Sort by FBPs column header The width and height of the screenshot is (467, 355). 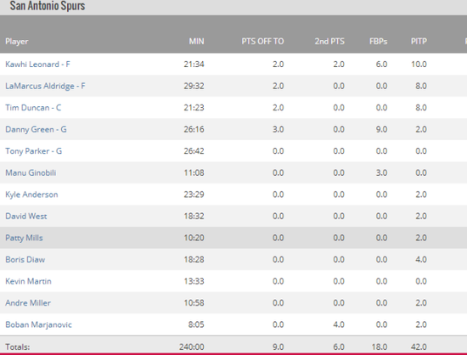click(378, 41)
